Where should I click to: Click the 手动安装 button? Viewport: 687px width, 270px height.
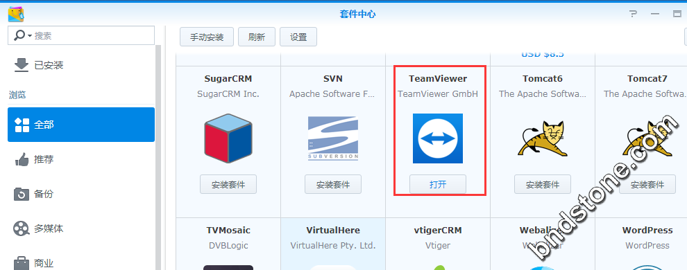click(x=206, y=37)
